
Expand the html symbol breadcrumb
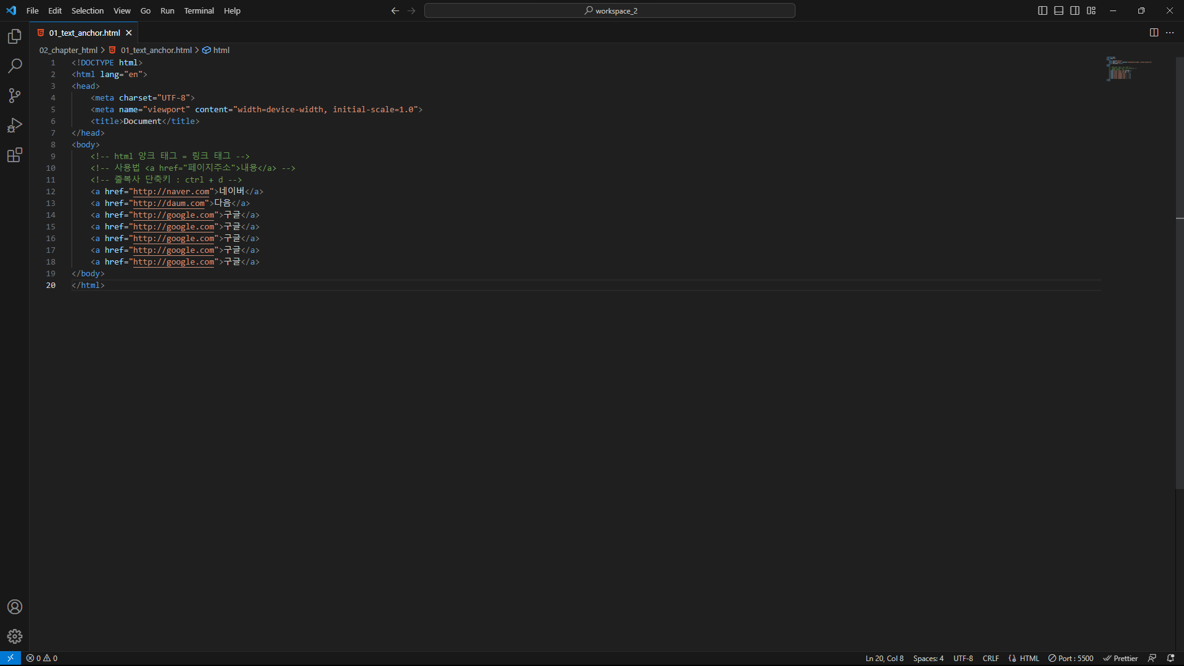pyautogui.click(x=221, y=51)
